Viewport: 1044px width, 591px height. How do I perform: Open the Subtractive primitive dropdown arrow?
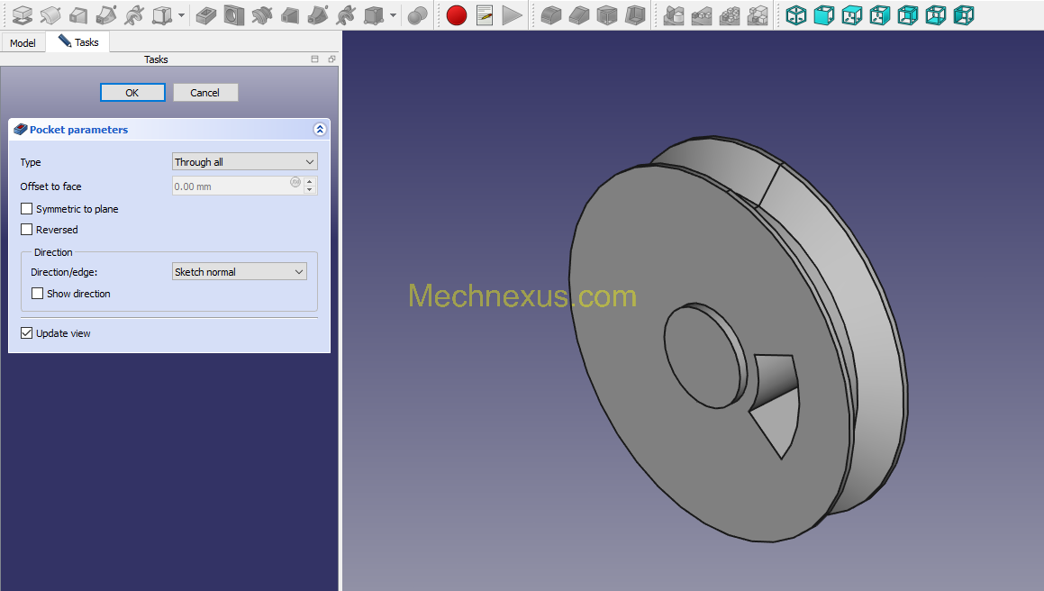393,15
